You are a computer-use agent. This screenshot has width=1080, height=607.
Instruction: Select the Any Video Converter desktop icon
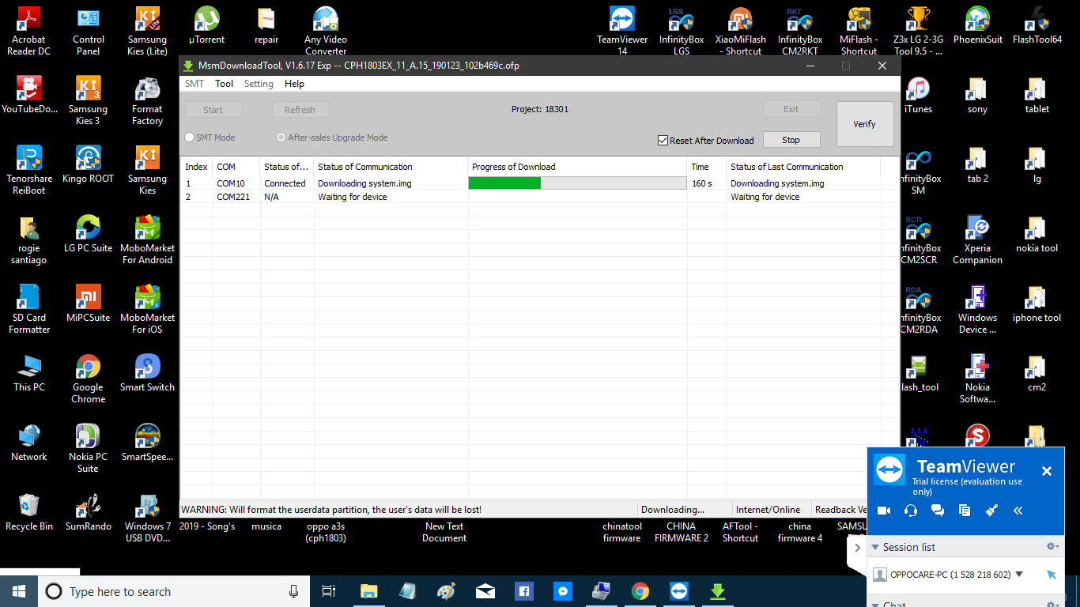click(x=326, y=30)
